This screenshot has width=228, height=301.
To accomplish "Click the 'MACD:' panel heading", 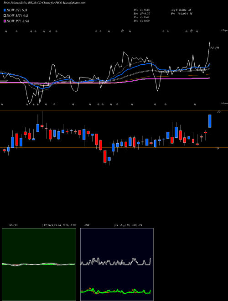I will click(14, 225).
